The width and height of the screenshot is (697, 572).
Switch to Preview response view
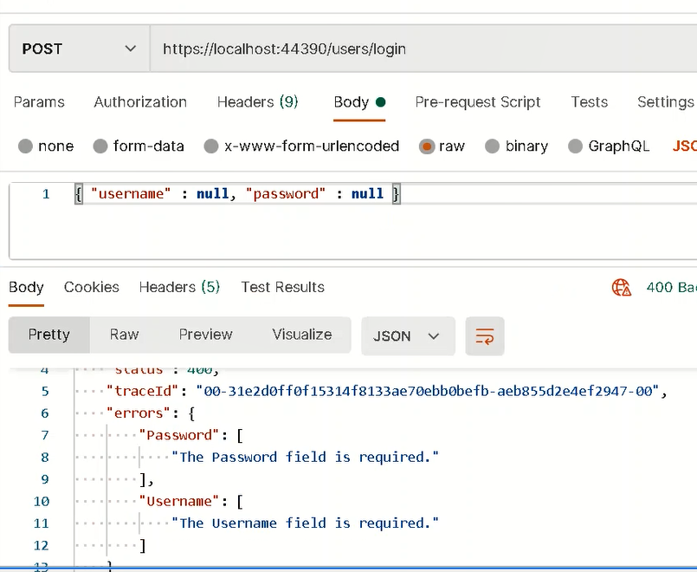tap(206, 335)
